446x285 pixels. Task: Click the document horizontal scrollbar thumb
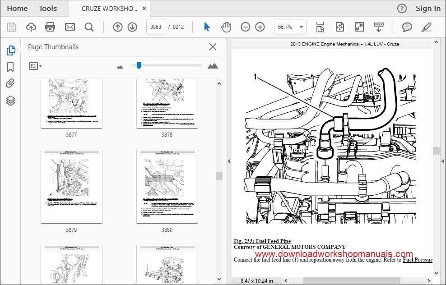(352, 281)
